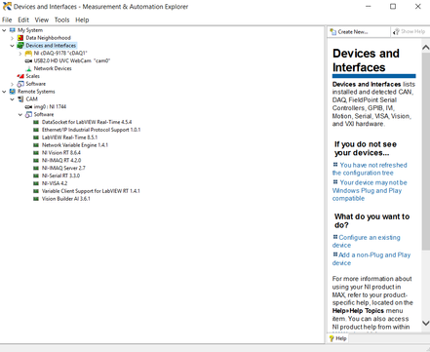This screenshot has width=430, height=352.
Task: Click the Scales icon
Action: 20,76
